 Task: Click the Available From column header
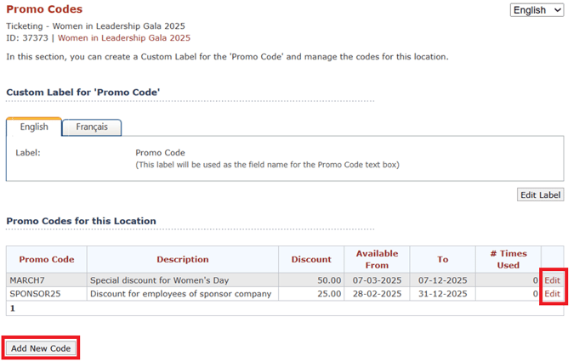[377, 259]
